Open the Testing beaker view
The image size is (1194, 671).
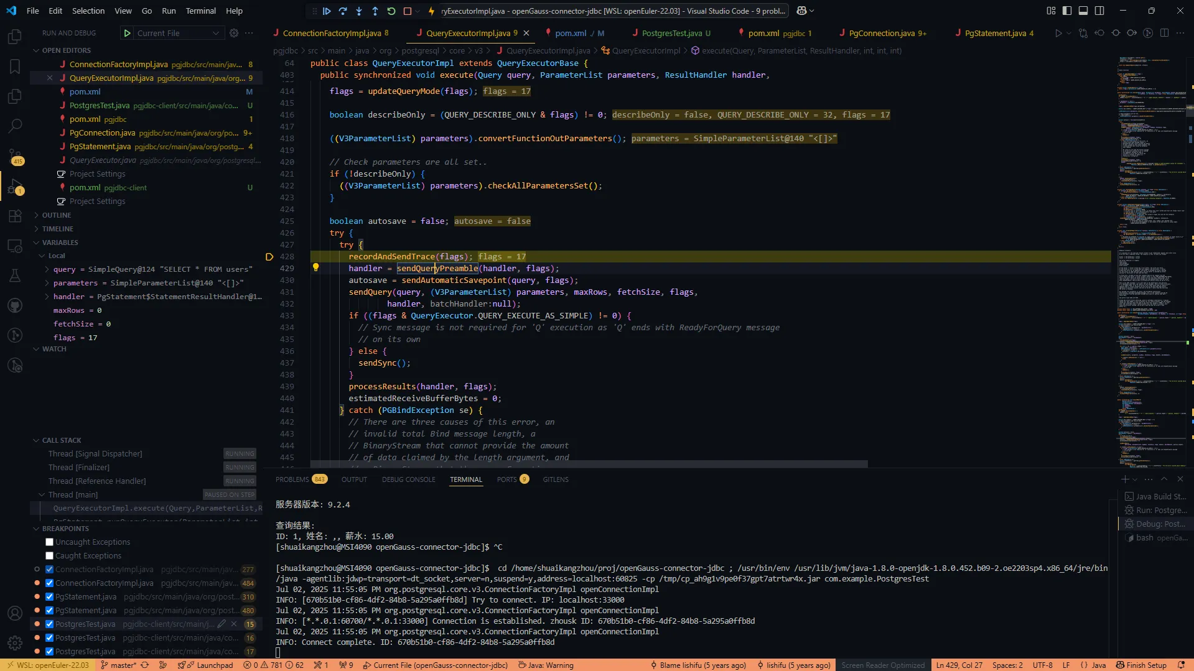click(x=15, y=275)
